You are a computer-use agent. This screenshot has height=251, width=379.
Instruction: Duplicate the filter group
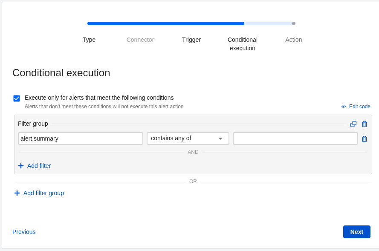point(353,124)
